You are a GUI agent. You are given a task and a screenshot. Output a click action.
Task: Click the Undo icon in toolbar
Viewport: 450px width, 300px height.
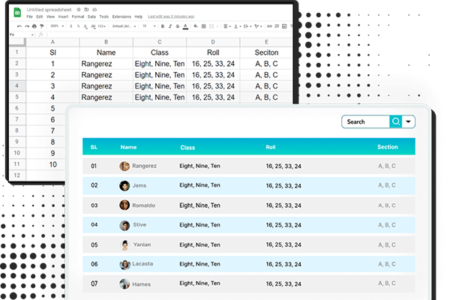[19, 25]
